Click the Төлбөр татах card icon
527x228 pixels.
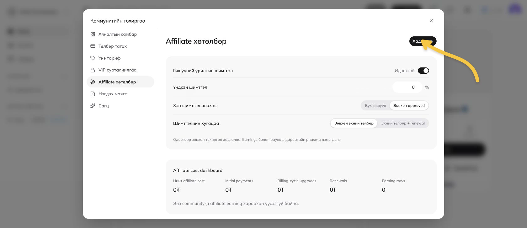pos(93,46)
